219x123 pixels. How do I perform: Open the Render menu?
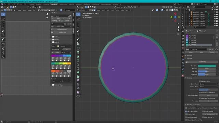[x=14, y=4]
